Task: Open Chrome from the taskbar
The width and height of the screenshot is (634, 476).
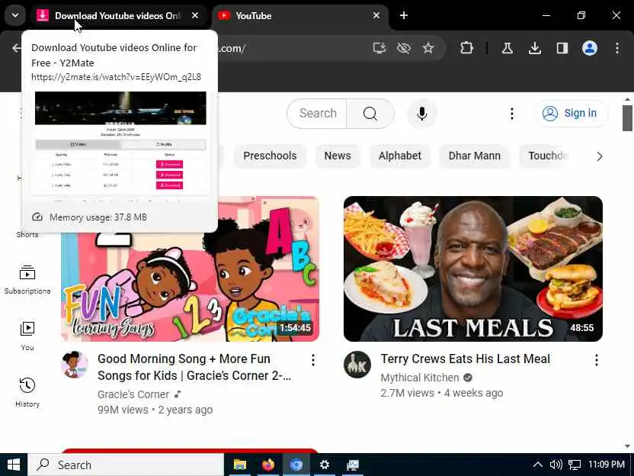Action: 296,465
